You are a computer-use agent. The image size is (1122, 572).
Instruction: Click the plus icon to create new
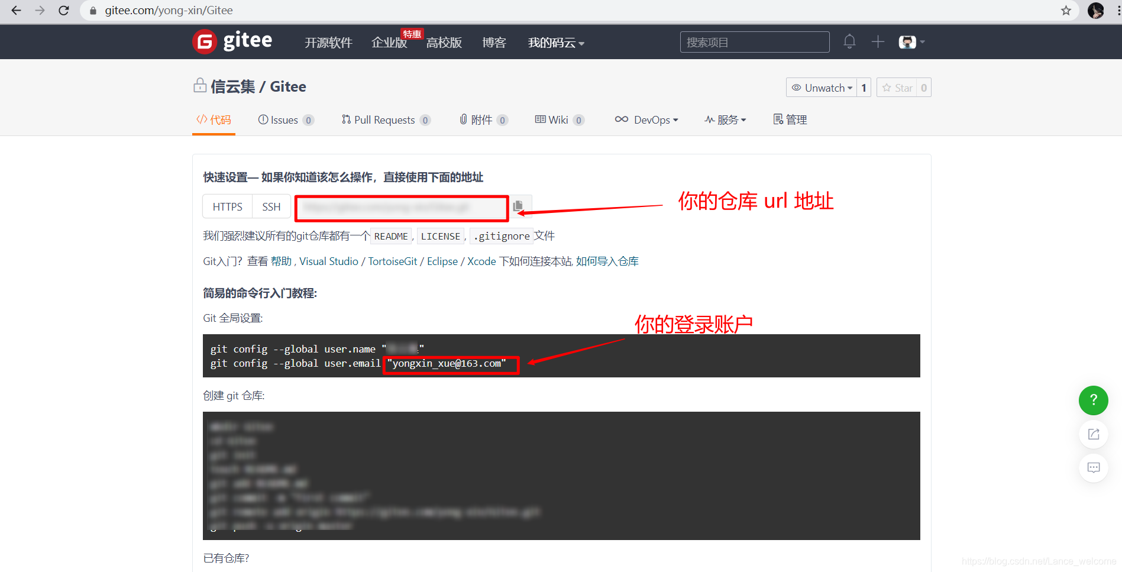click(878, 41)
